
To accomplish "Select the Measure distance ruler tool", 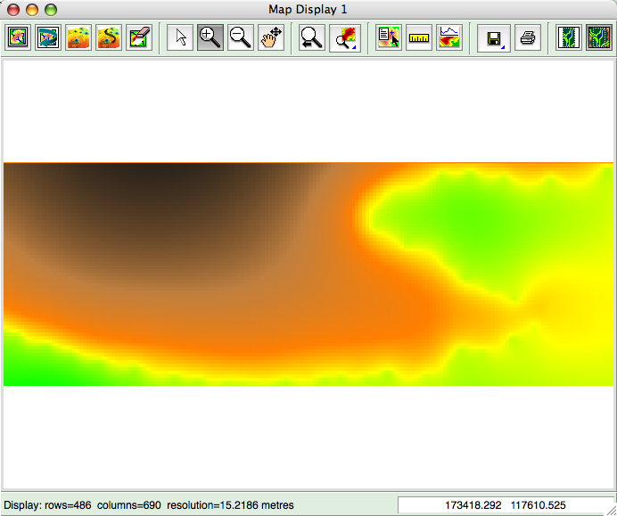I will [x=419, y=37].
